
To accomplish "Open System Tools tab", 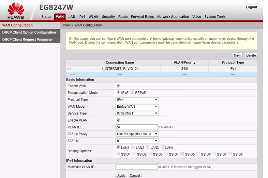I will (215, 17).
